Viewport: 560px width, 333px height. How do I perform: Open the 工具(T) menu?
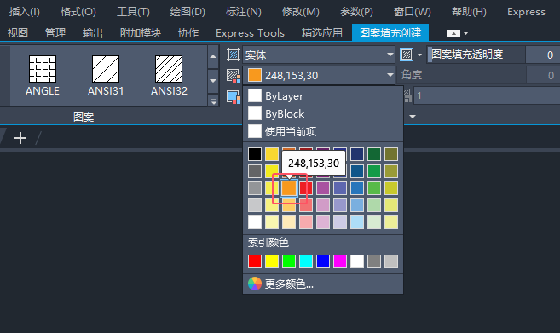point(133,12)
